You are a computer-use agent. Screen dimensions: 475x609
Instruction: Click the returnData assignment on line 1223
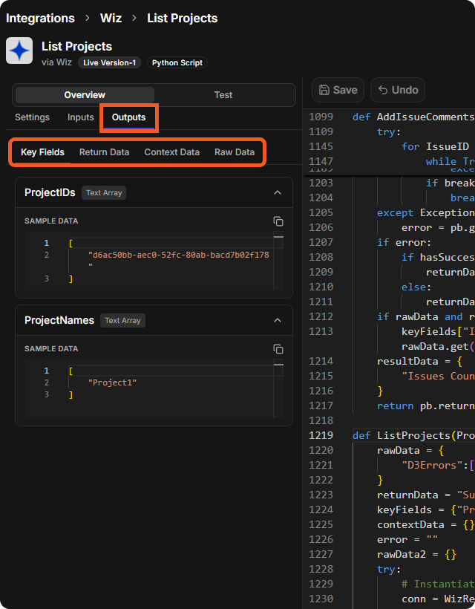click(426, 495)
